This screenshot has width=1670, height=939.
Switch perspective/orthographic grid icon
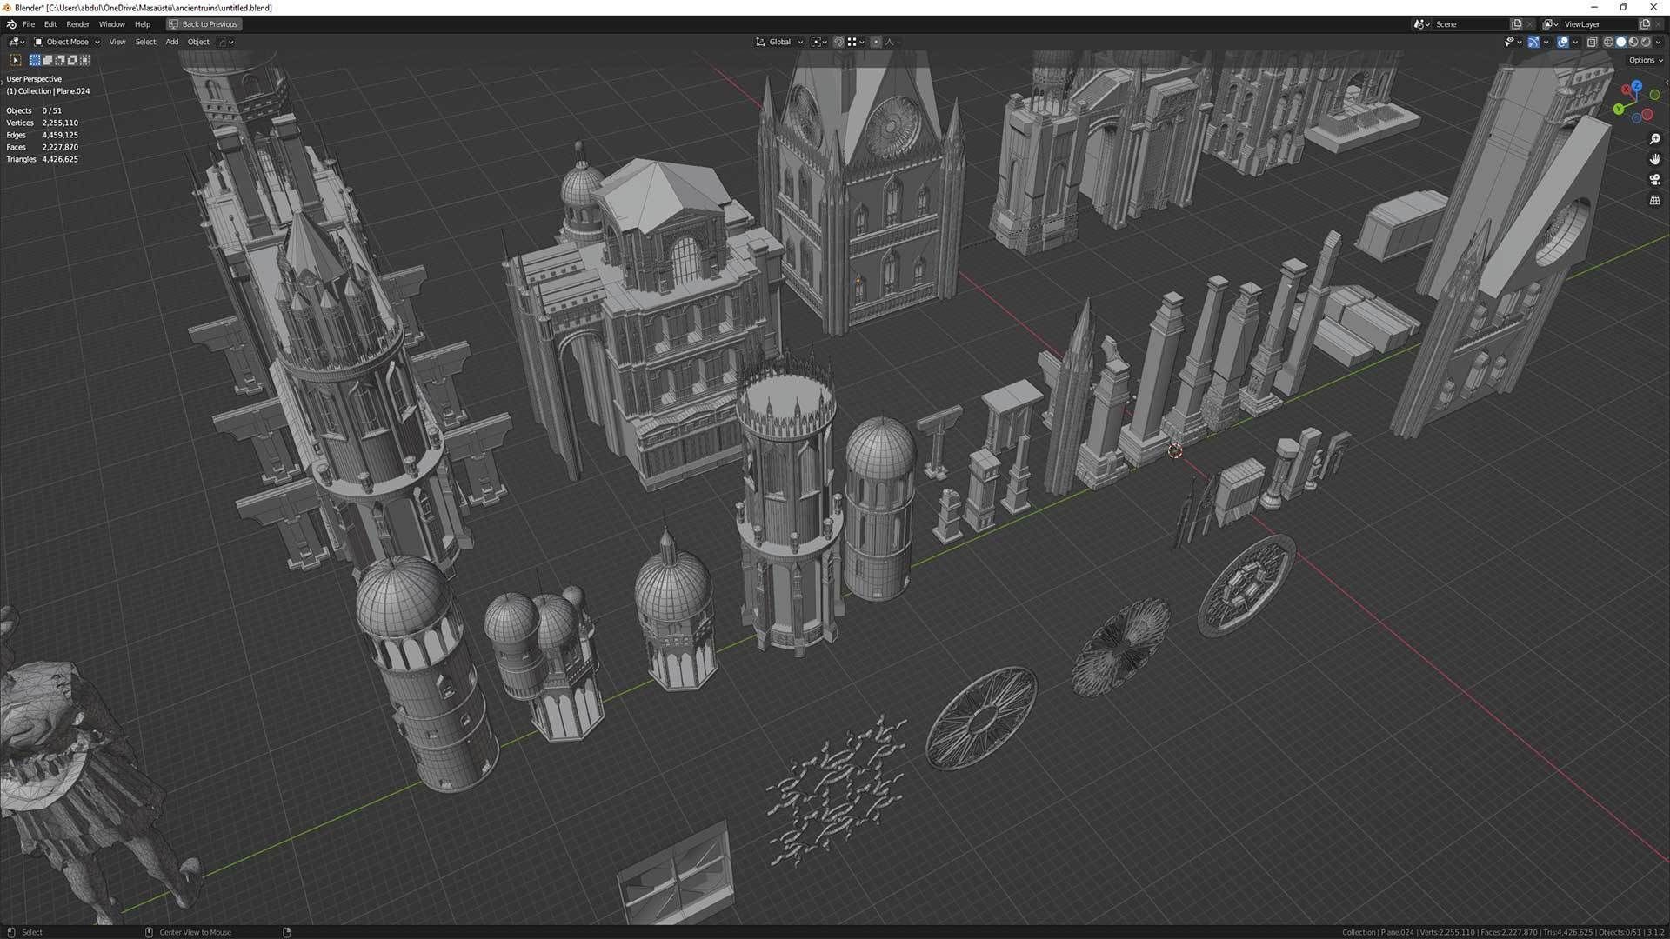tap(1654, 200)
